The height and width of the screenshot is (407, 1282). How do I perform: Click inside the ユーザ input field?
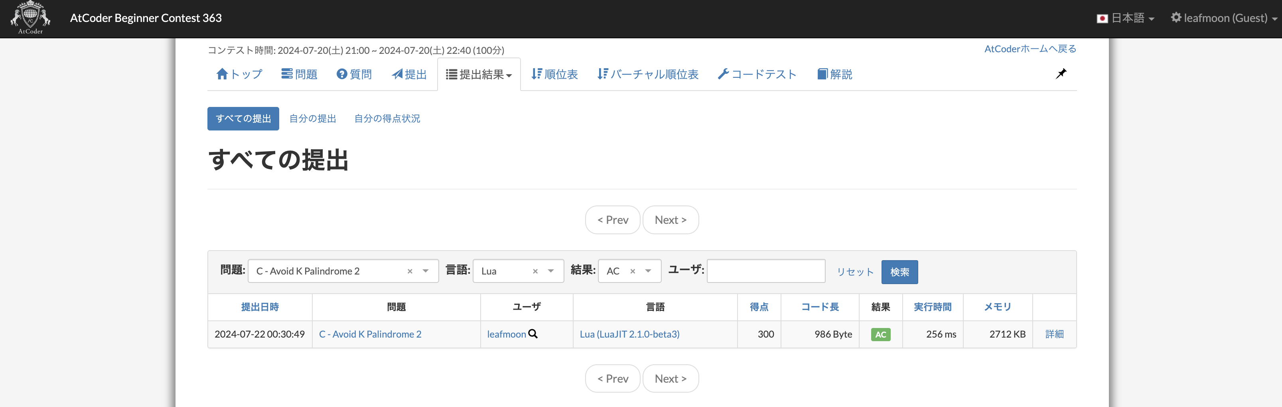765,271
